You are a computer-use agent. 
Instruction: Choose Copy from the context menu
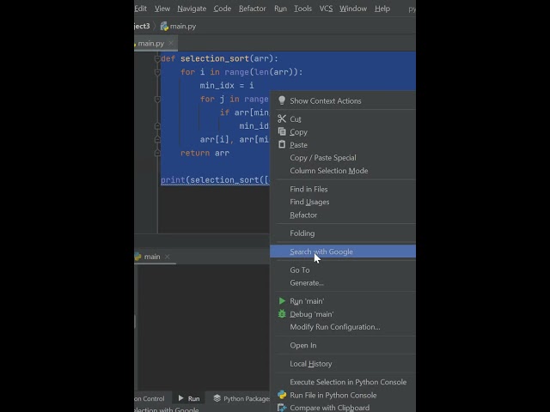(343, 132)
